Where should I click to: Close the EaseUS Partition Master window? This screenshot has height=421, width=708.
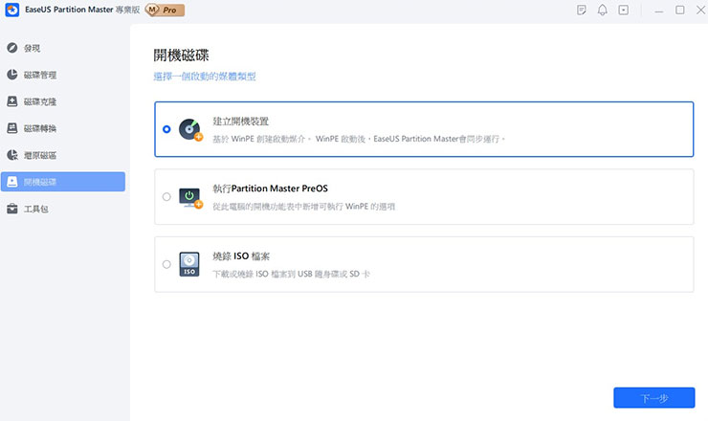(x=700, y=10)
